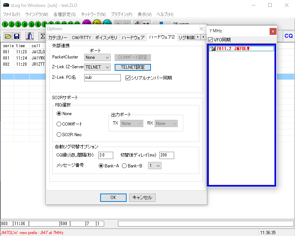Click function key button 2
Screen dimensions: 295x236
12,24
